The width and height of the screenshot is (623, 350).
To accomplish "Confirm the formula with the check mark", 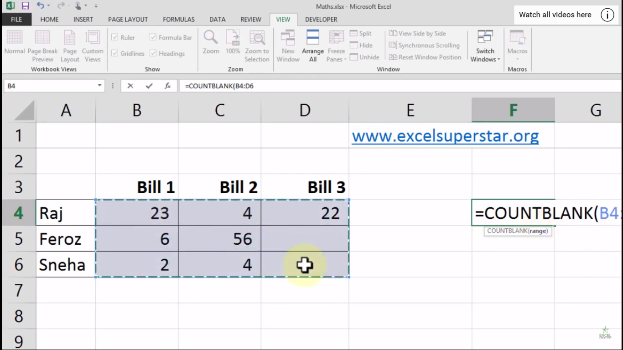I will [149, 86].
